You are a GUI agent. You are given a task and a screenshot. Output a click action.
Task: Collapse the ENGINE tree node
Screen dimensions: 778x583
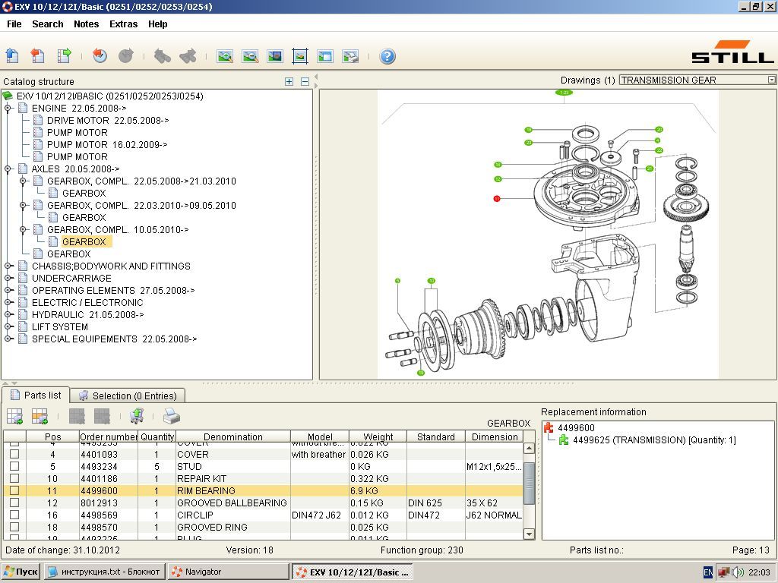pos(8,109)
